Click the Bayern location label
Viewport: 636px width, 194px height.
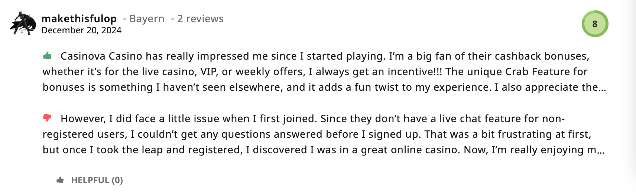coord(147,19)
